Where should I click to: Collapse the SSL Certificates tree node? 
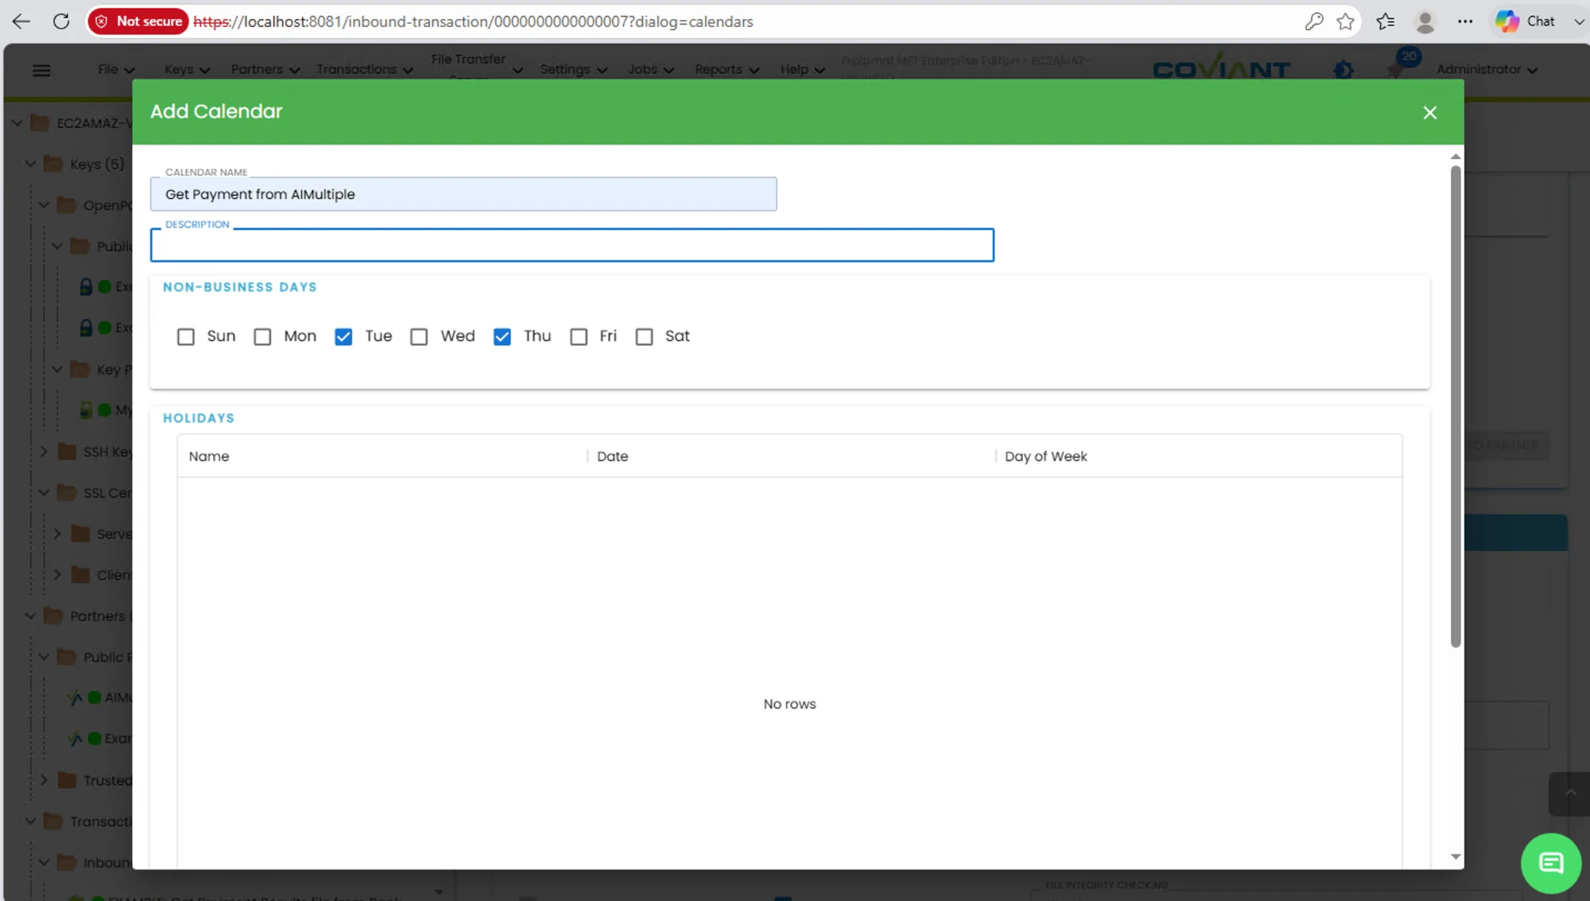(x=44, y=492)
